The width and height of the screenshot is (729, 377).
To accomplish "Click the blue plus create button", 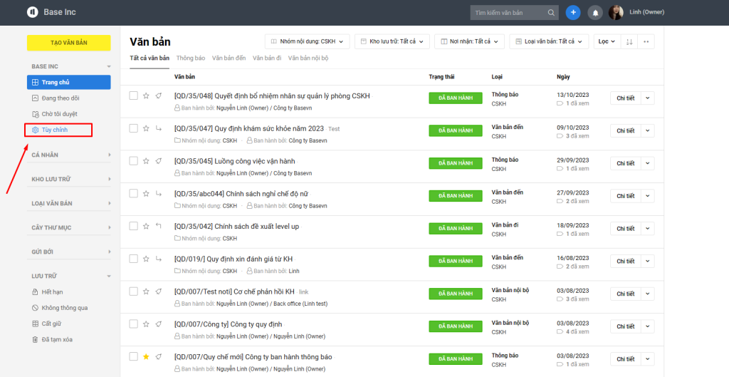I will pos(573,13).
